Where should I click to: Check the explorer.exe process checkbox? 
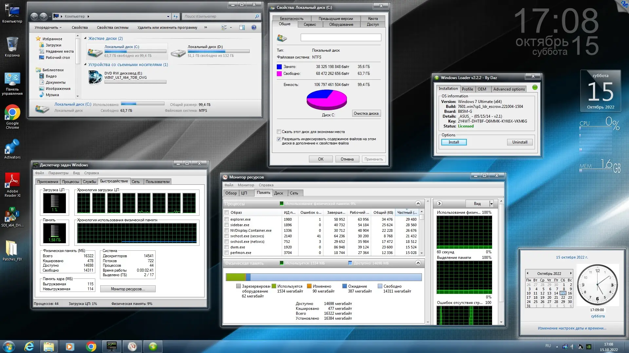click(x=226, y=219)
